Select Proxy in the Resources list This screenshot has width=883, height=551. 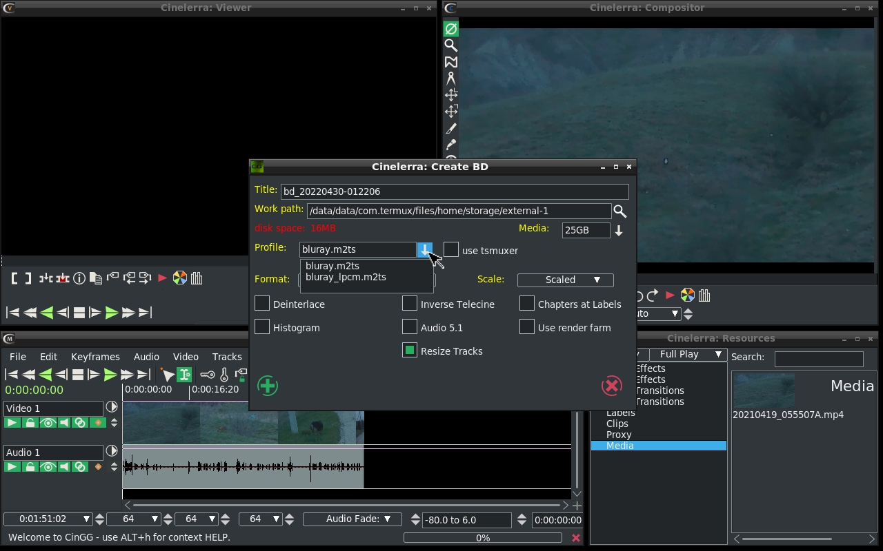pyautogui.click(x=619, y=435)
